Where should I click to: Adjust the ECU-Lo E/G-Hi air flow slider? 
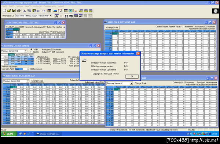[22, 69]
